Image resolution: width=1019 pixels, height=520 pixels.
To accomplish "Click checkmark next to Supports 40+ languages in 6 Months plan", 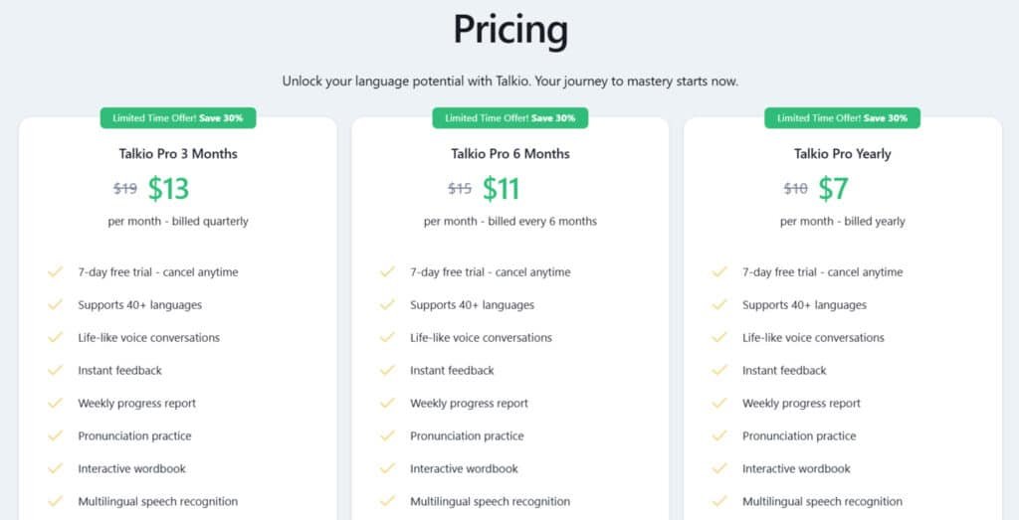I will coord(387,304).
